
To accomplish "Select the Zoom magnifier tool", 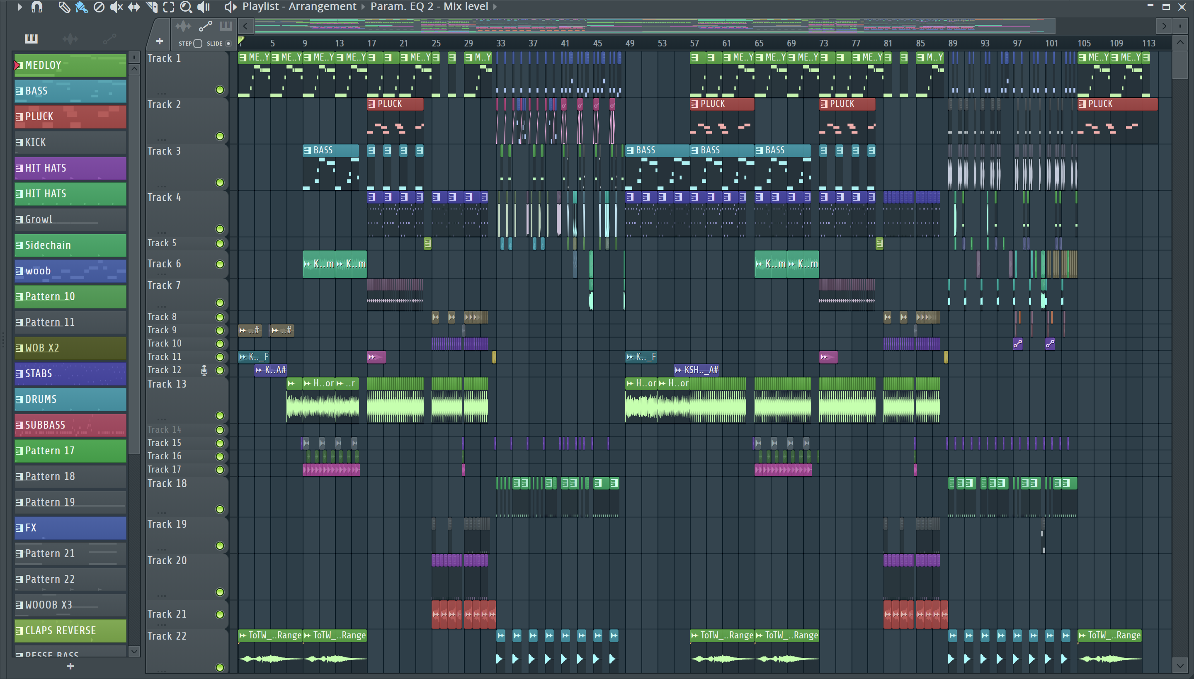I will click(186, 7).
